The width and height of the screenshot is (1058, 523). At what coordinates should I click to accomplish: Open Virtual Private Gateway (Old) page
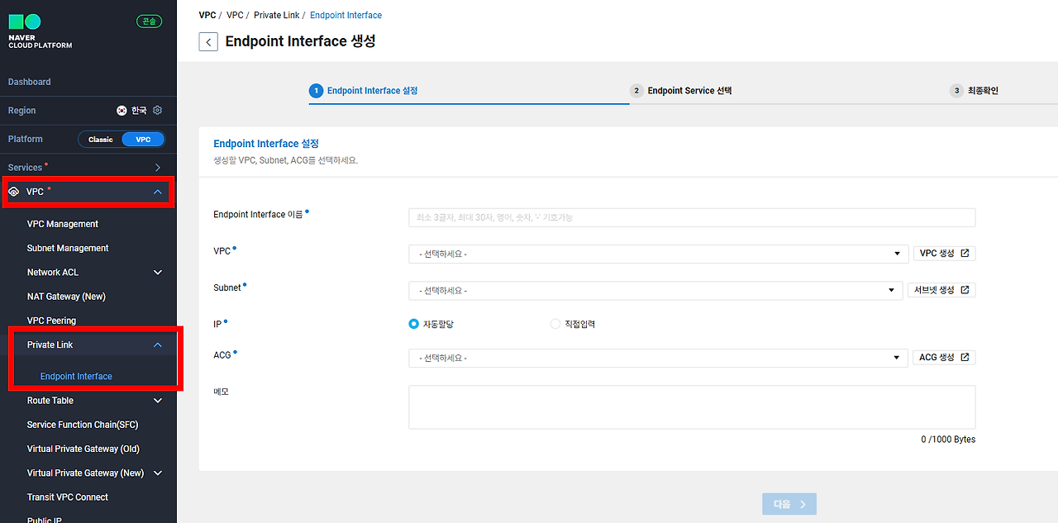pyautogui.click(x=83, y=449)
